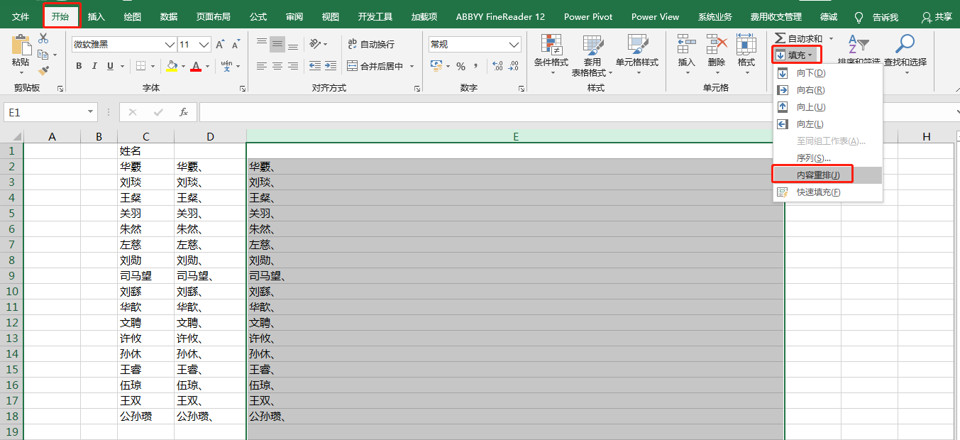Switch to the 插入 (Insert) tab
Screen dimensions: 960x440
tap(96, 16)
